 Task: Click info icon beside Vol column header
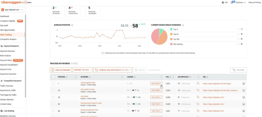click(170, 77)
